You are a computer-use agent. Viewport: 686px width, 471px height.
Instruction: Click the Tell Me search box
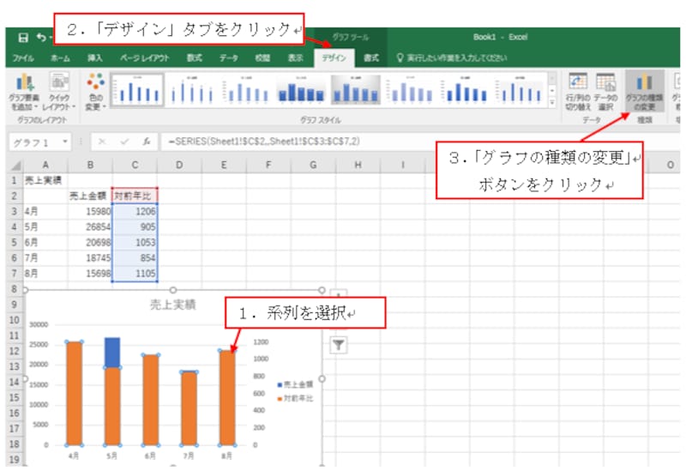click(452, 57)
